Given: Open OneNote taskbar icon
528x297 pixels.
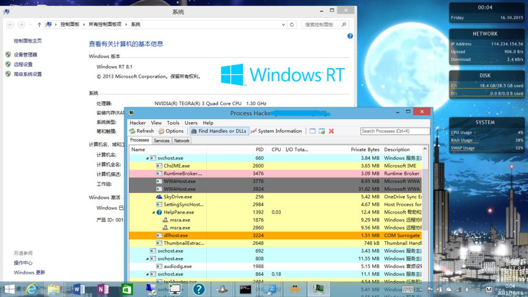Looking at the screenshot, I should click(103, 289).
